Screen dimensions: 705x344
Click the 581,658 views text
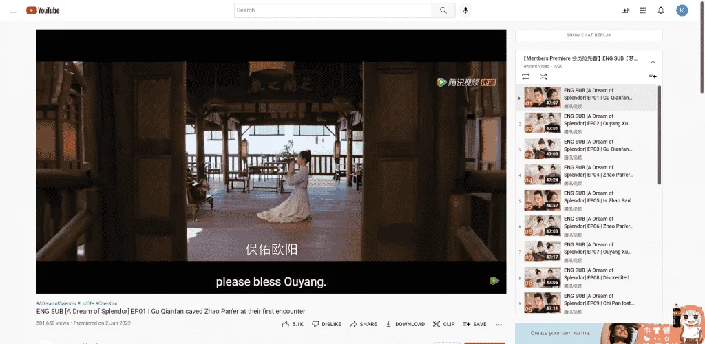click(53, 323)
